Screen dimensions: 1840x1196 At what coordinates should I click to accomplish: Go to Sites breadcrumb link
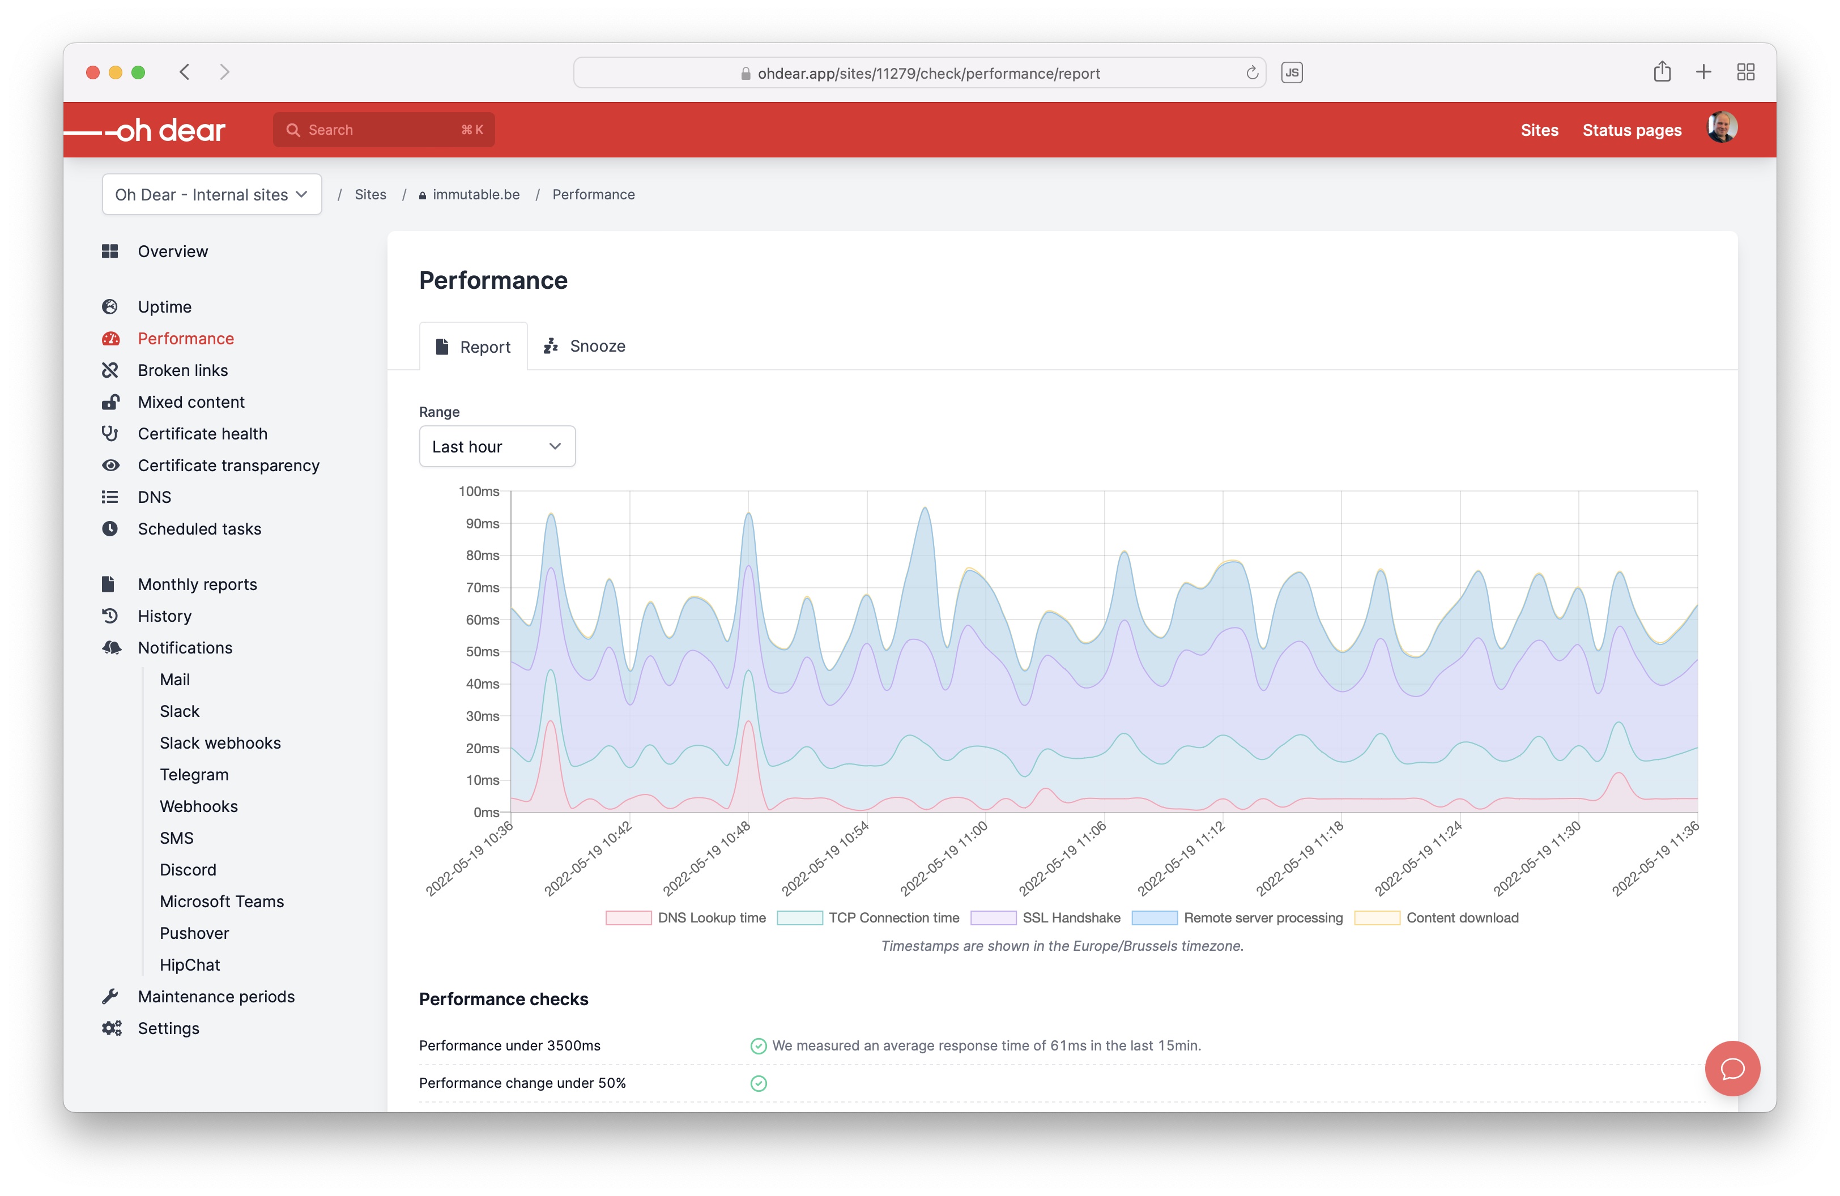click(370, 195)
